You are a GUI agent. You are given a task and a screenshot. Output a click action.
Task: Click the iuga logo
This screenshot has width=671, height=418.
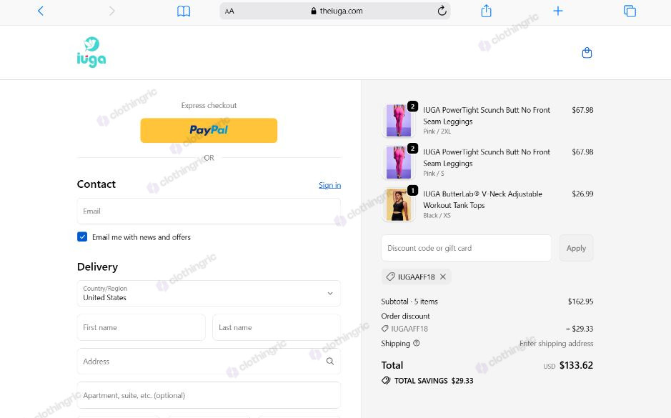91,52
